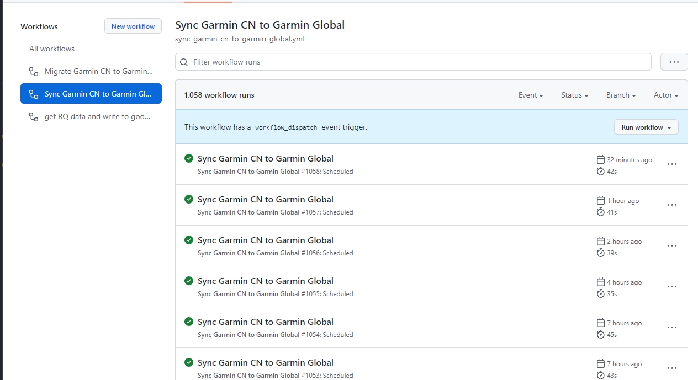Focus the Filter workflow runs search field

tap(413, 62)
